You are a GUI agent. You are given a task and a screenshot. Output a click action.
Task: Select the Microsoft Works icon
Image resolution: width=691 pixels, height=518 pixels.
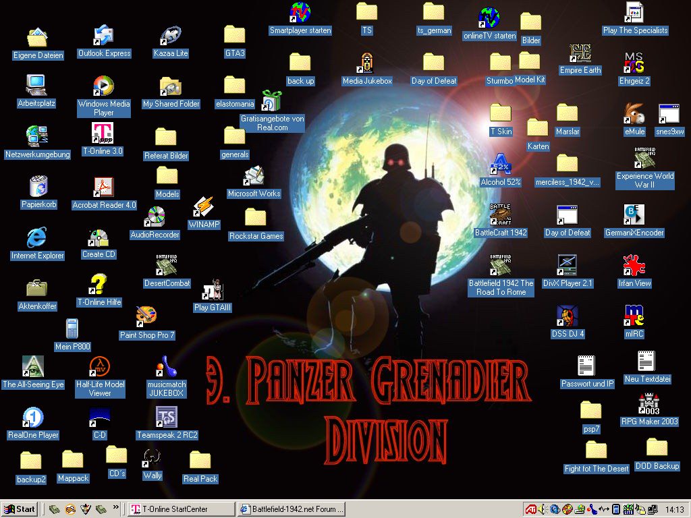pos(254,176)
